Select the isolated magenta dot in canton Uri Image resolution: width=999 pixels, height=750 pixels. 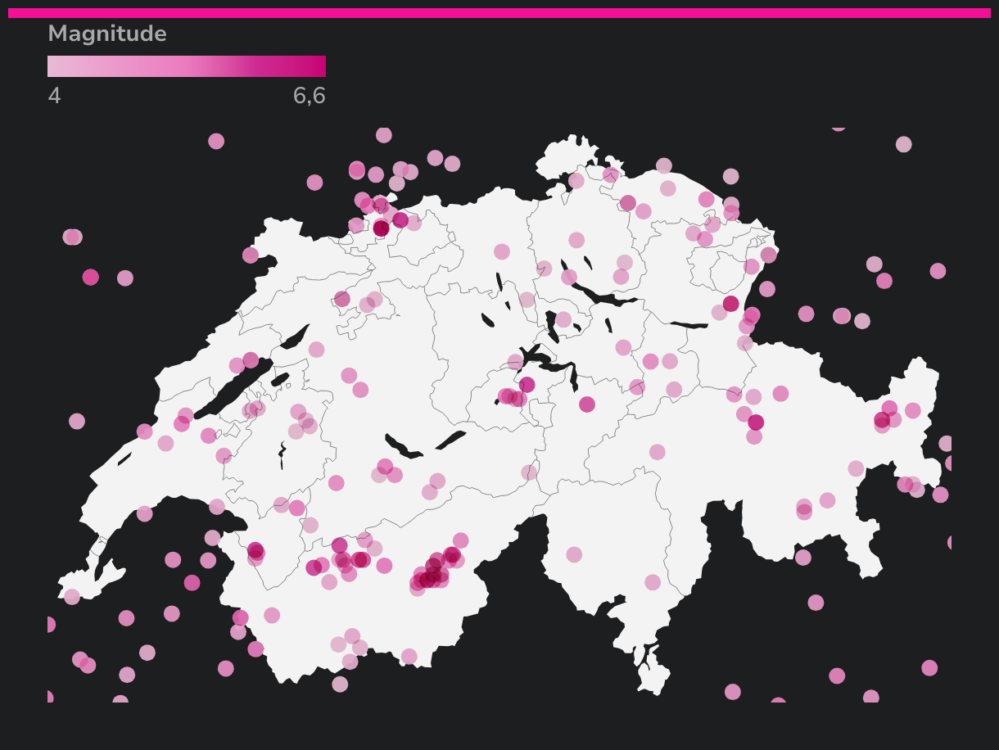pos(587,404)
